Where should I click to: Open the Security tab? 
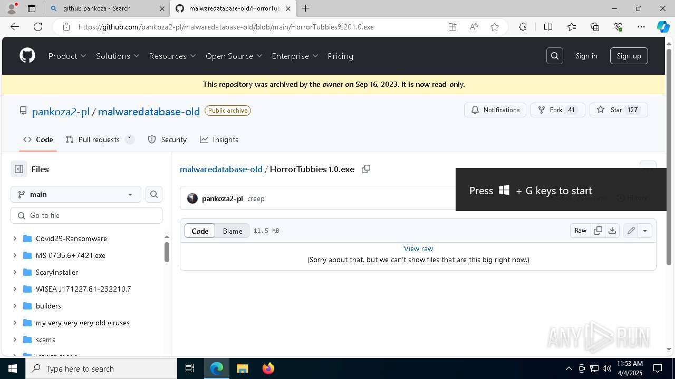tap(167, 139)
